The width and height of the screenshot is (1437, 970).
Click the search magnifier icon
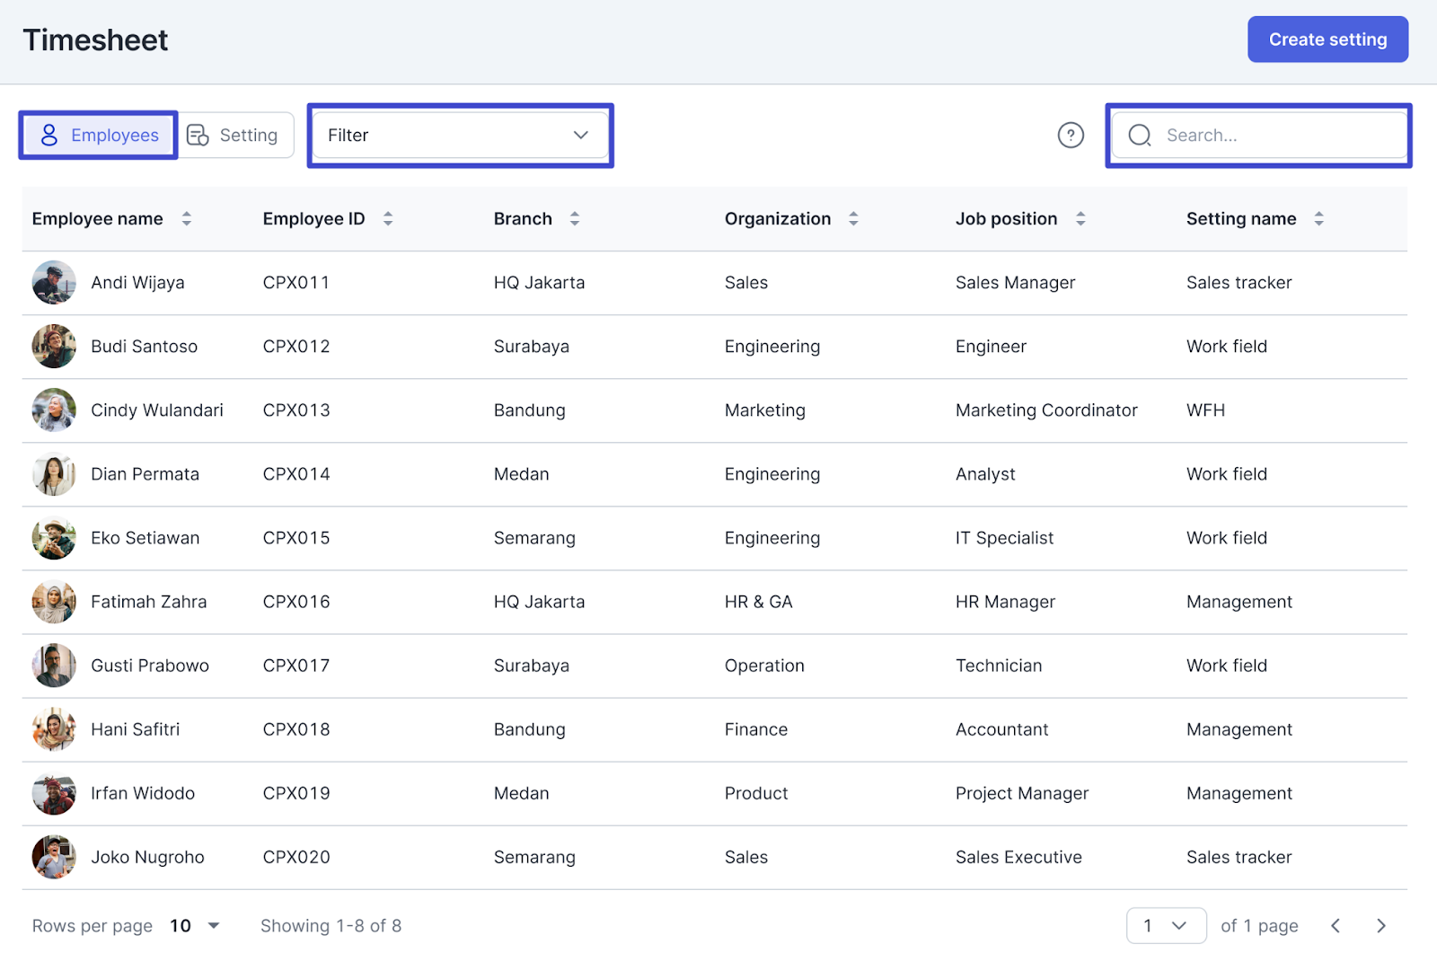(1139, 135)
